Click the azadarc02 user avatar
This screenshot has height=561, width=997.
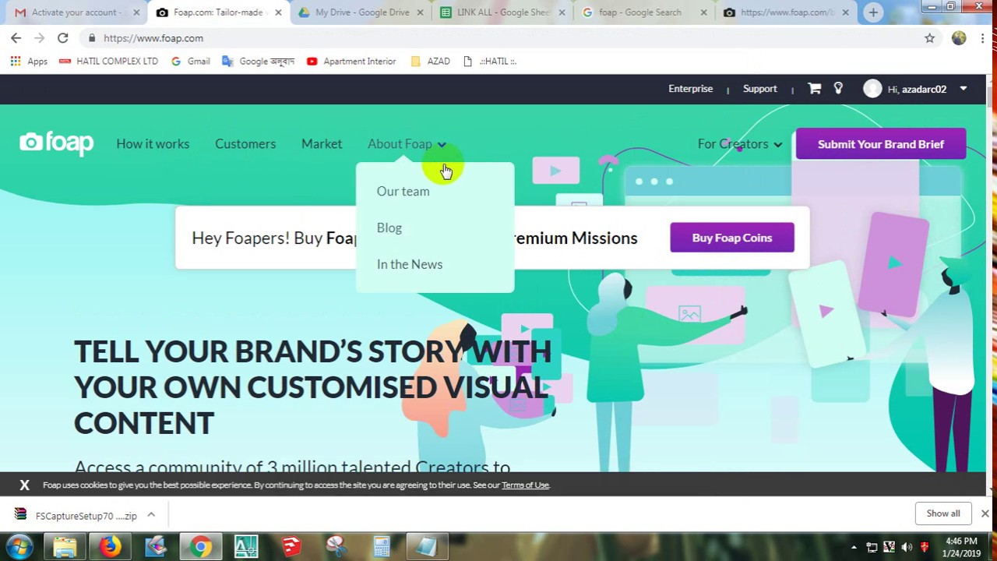point(872,89)
